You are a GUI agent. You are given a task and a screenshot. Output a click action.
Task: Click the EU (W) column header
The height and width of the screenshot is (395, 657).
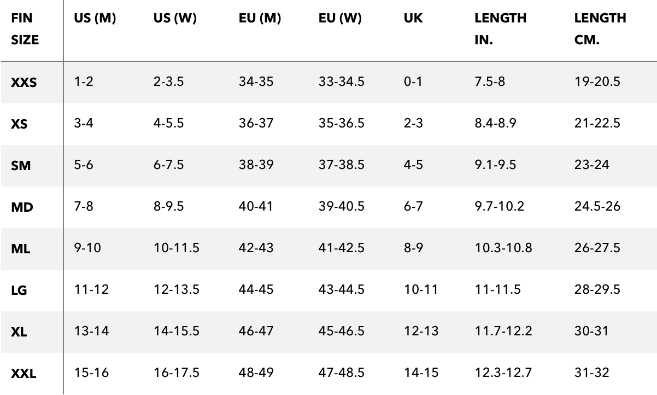coord(340,19)
